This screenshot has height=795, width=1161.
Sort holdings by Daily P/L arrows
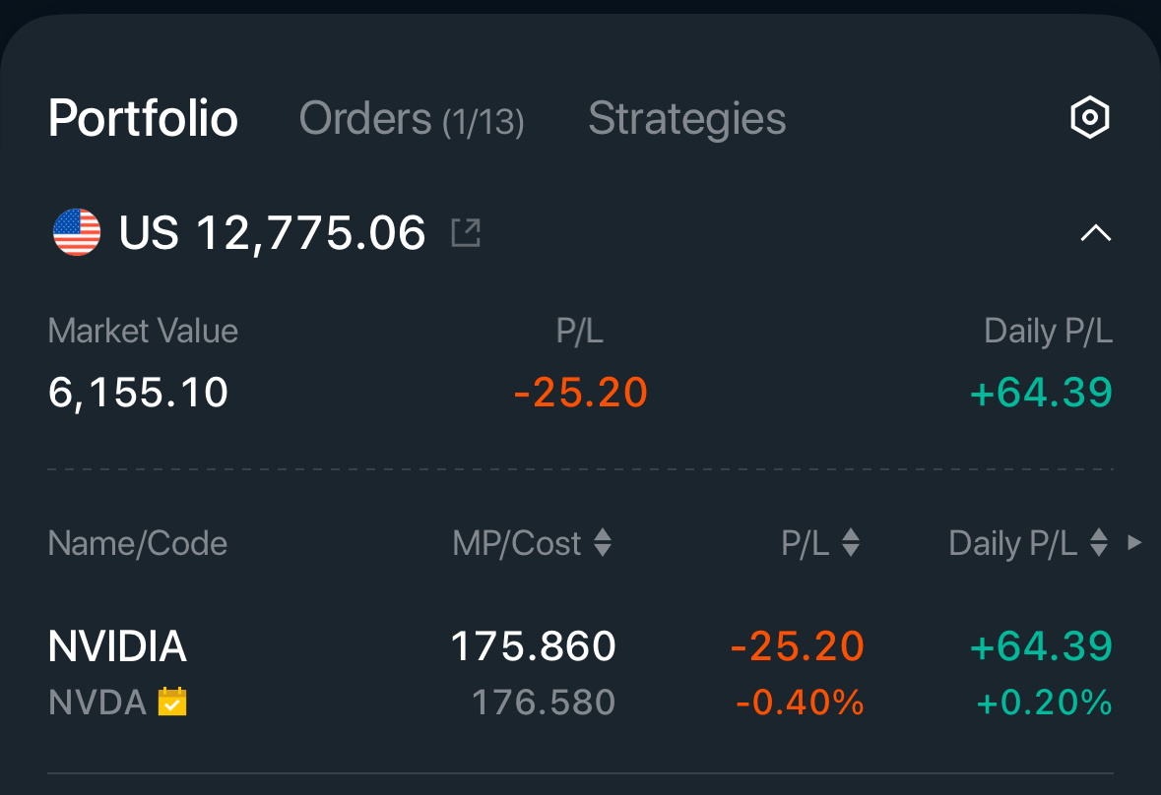tap(1099, 543)
